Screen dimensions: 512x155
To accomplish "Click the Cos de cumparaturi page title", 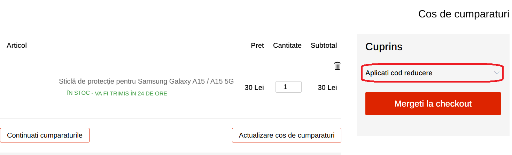I will click(x=464, y=14).
